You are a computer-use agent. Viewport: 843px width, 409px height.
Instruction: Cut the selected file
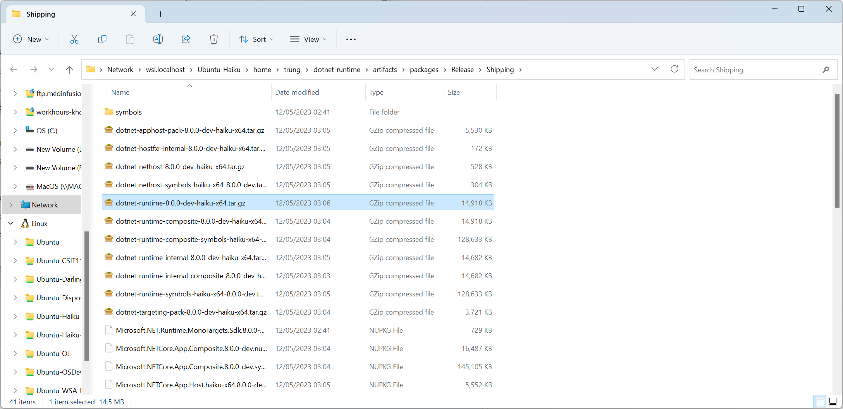[x=74, y=39]
